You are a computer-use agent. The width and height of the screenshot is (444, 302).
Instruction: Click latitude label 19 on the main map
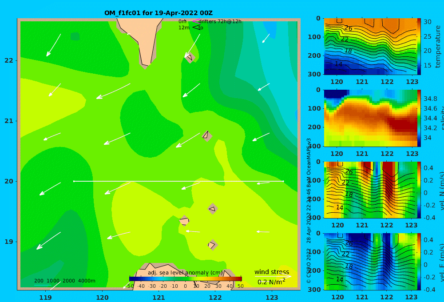click(x=9, y=242)
